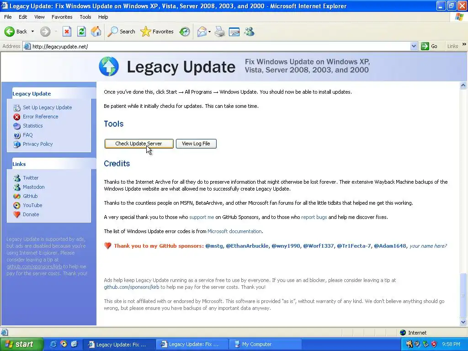Click the page scrollbar up arrow

[x=463, y=85]
